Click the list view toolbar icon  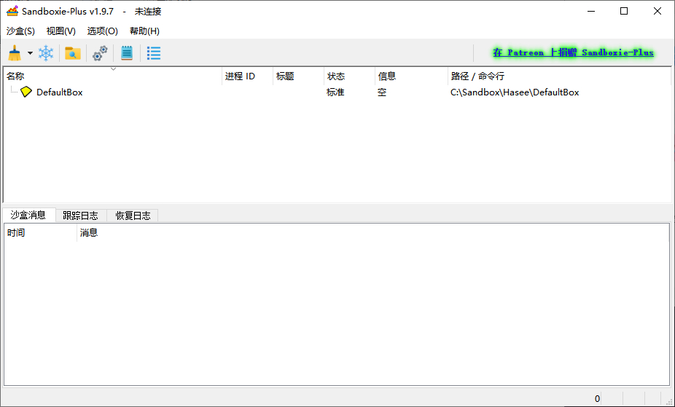[154, 53]
